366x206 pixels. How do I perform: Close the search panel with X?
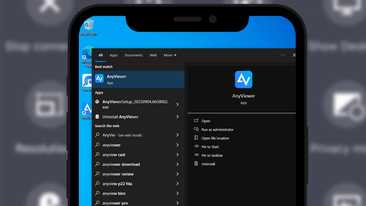click(x=294, y=55)
